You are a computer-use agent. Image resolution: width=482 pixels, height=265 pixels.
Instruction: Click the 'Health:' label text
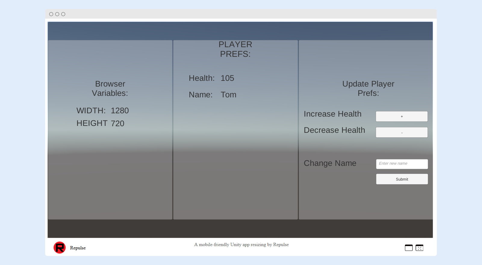point(202,78)
